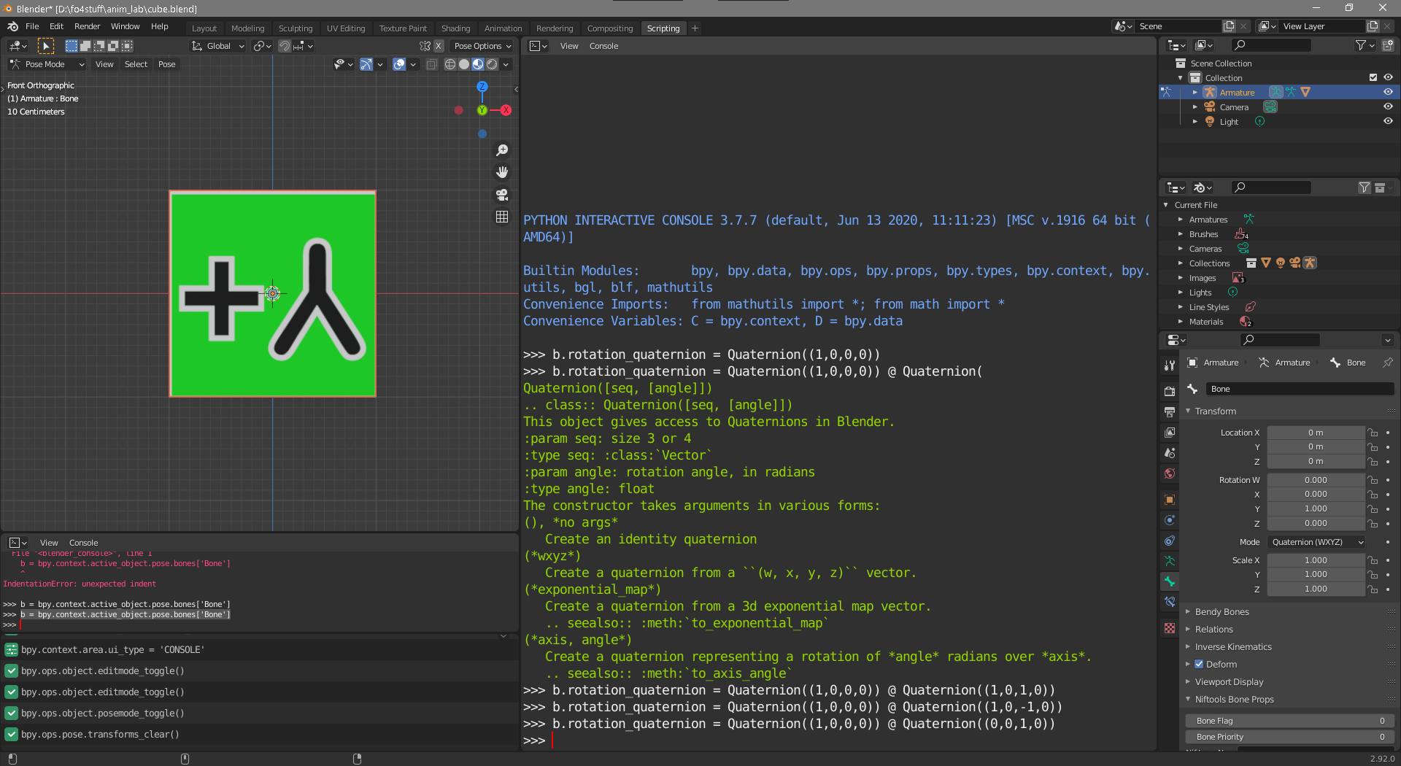The width and height of the screenshot is (1401, 766).
Task: Toggle the snapping magnet button
Action: (x=285, y=46)
